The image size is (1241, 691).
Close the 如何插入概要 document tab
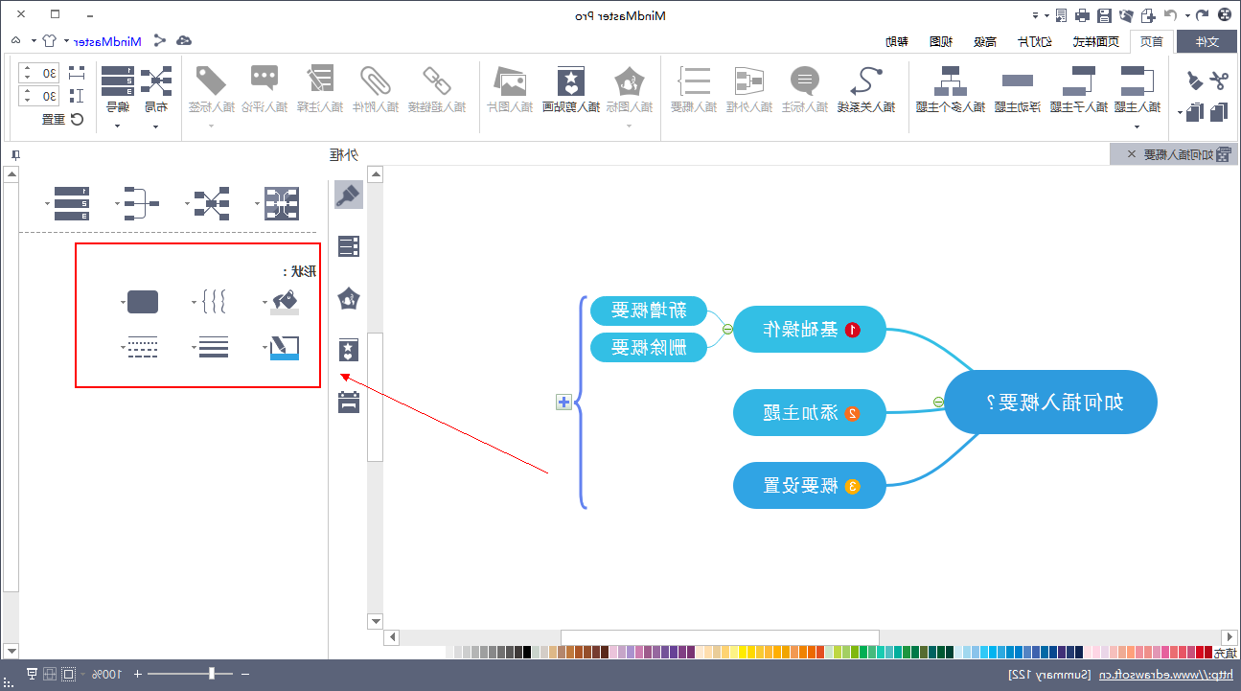(x=1132, y=154)
